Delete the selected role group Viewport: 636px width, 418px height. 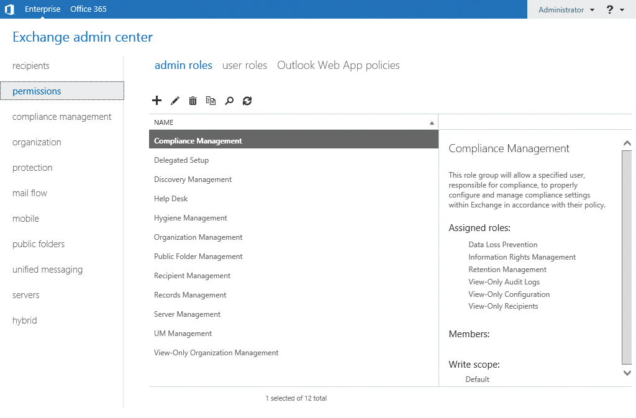[x=193, y=100]
